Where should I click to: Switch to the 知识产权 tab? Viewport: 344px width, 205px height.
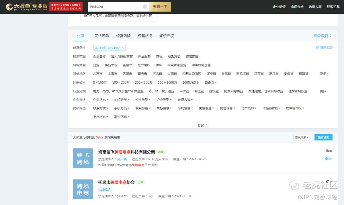(x=167, y=36)
